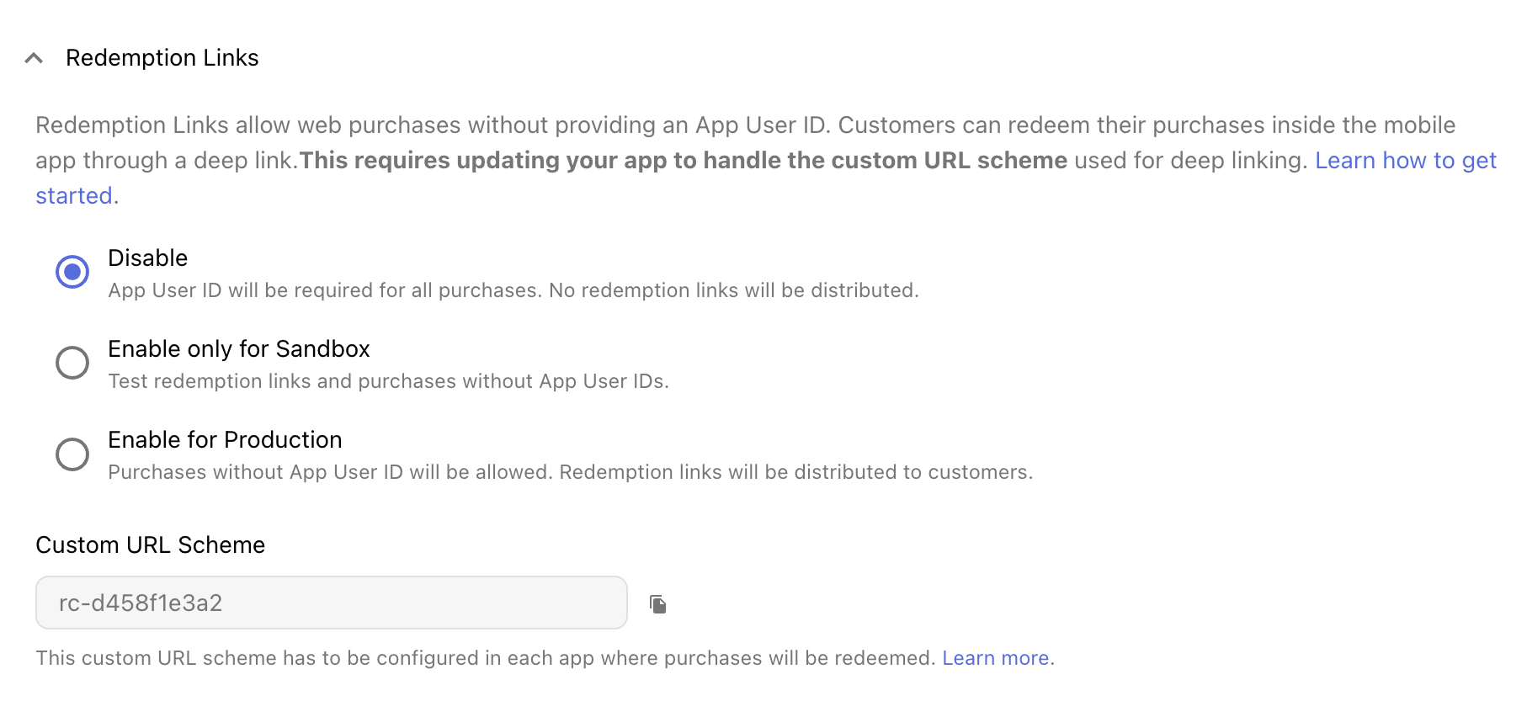Click the 'Enable for Production' label text
Viewport: 1527px width, 717px height.
[x=225, y=440]
